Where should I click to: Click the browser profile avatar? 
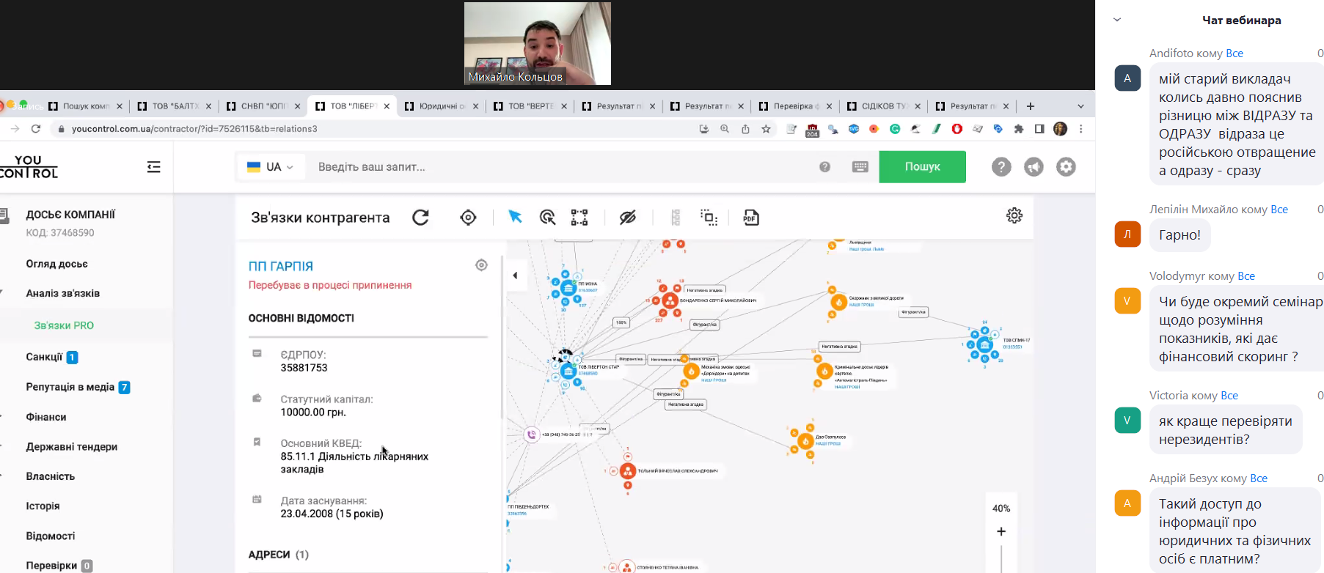1060,129
